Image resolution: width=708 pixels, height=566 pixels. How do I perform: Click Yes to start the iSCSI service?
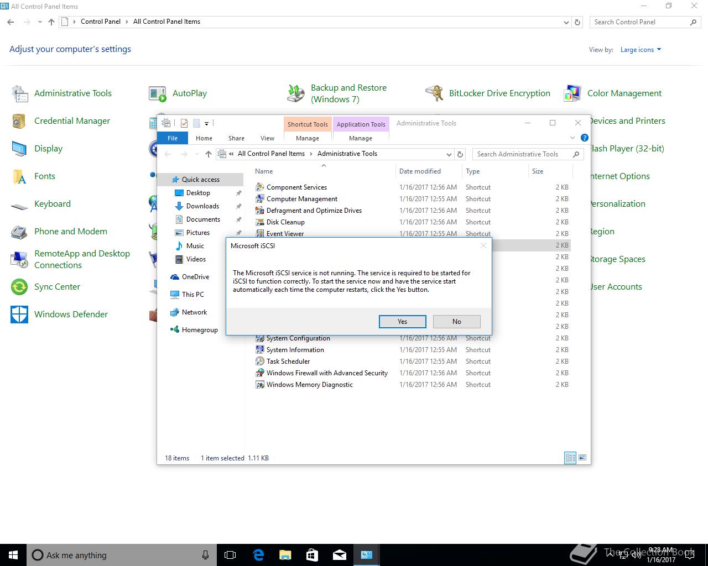[x=403, y=322]
